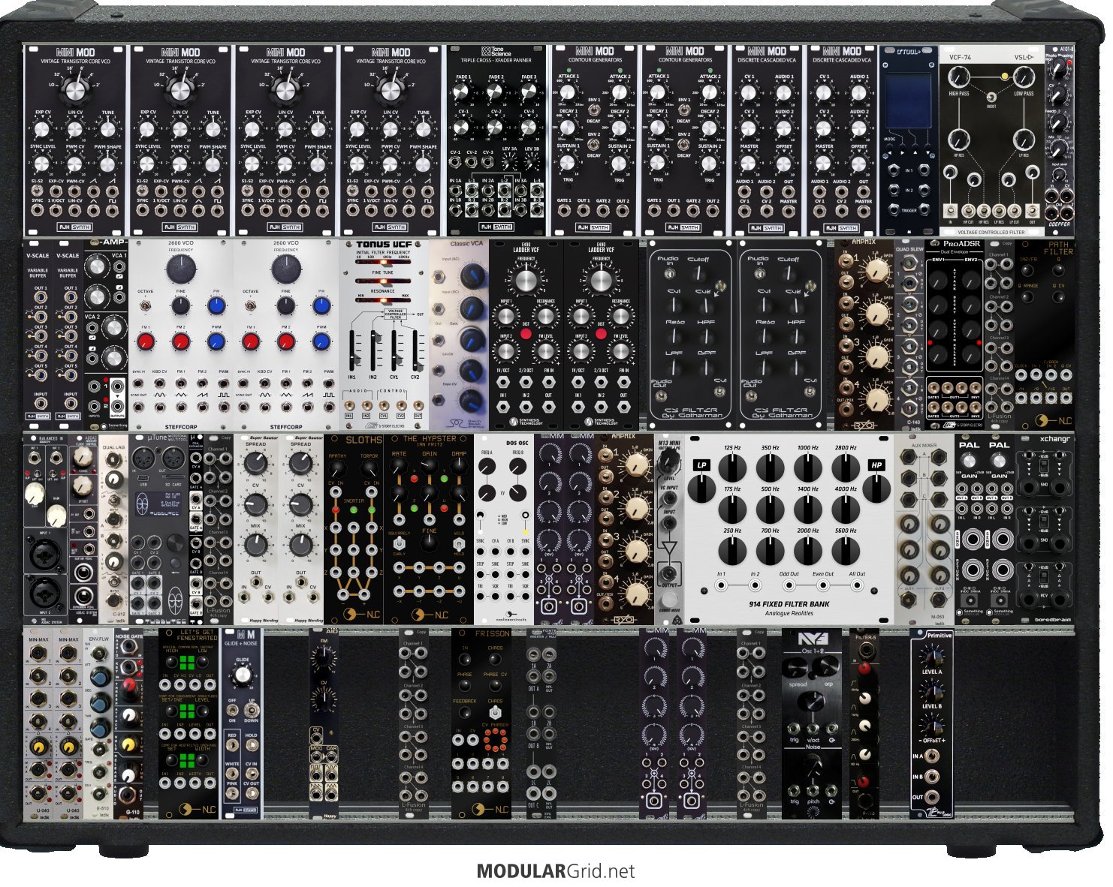The height and width of the screenshot is (887, 1113).
Task: Click the HP knob on the 914 filter bank
Action: point(876,488)
